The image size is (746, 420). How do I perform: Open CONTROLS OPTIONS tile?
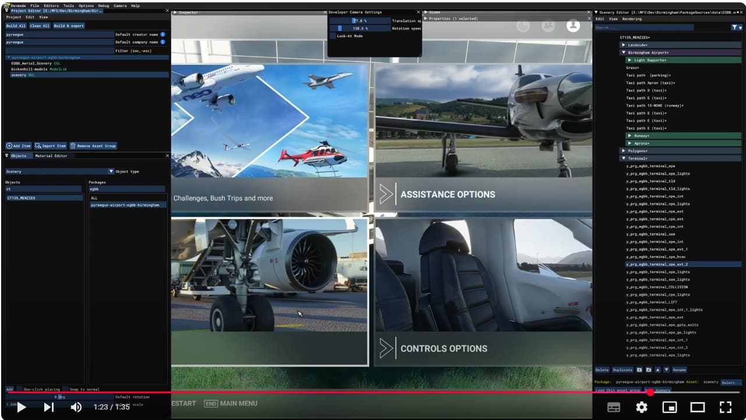coord(483,292)
